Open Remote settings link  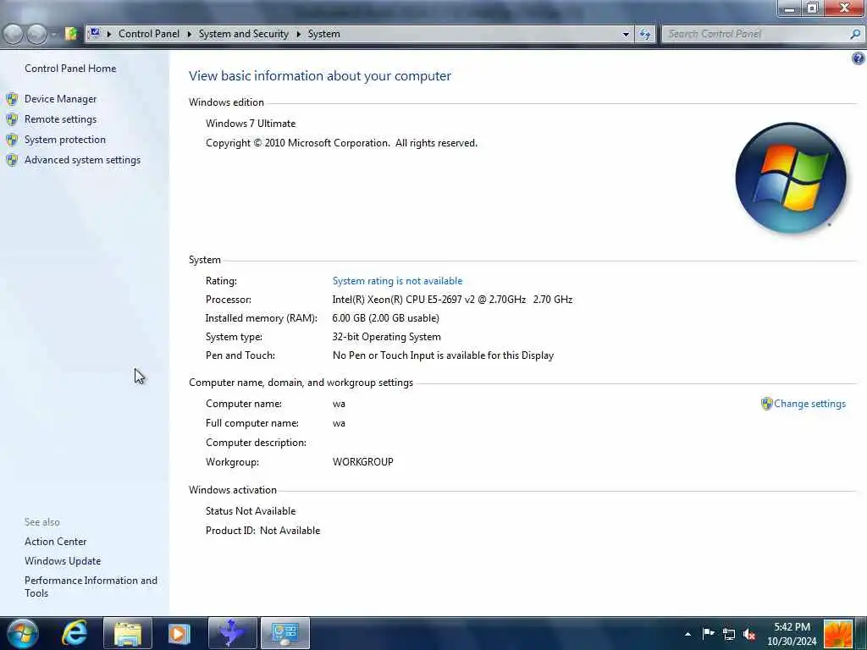click(x=60, y=119)
